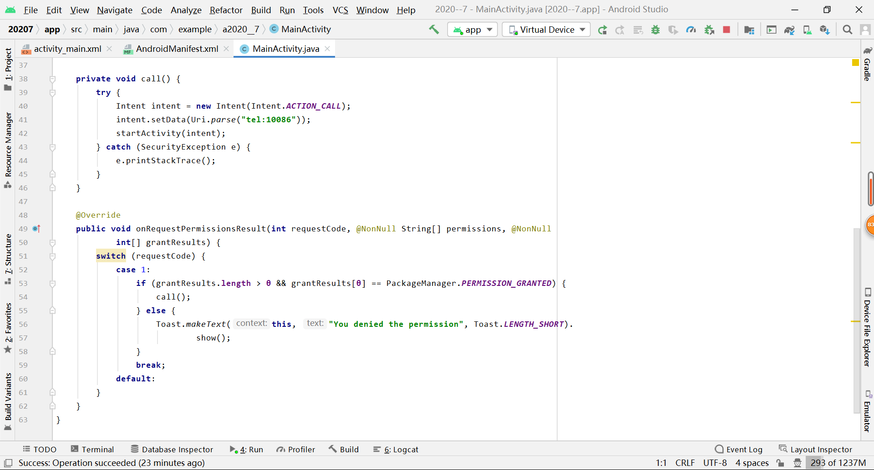Toggle the Emulator side panel
Image resolution: width=874 pixels, height=470 pixels.
867,411
